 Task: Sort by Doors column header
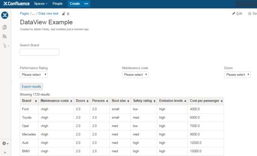(x=82, y=101)
